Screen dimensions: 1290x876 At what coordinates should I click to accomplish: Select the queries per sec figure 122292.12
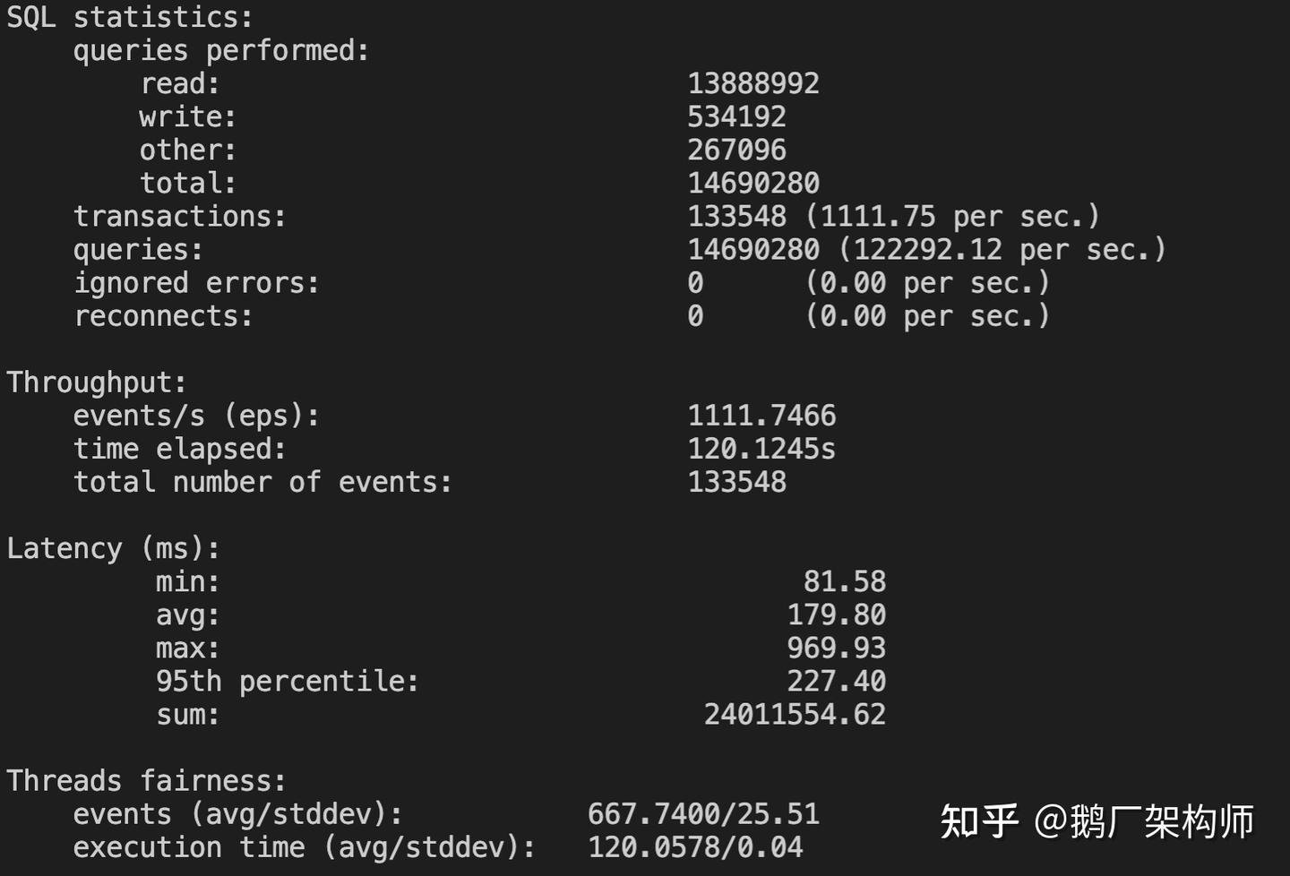927,249
